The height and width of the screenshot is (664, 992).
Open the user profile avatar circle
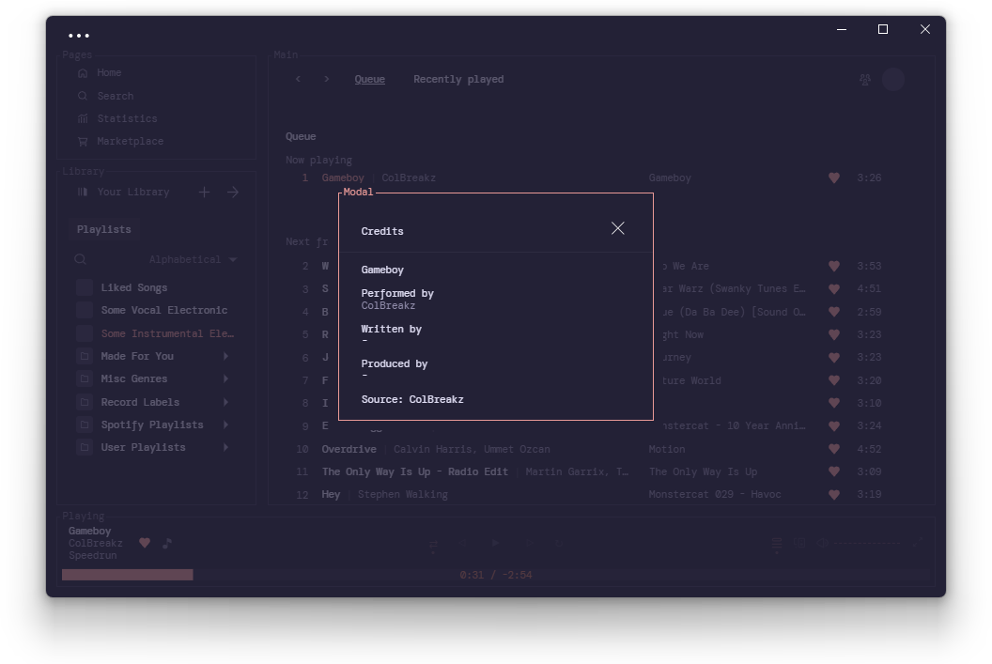pos(893,80)
